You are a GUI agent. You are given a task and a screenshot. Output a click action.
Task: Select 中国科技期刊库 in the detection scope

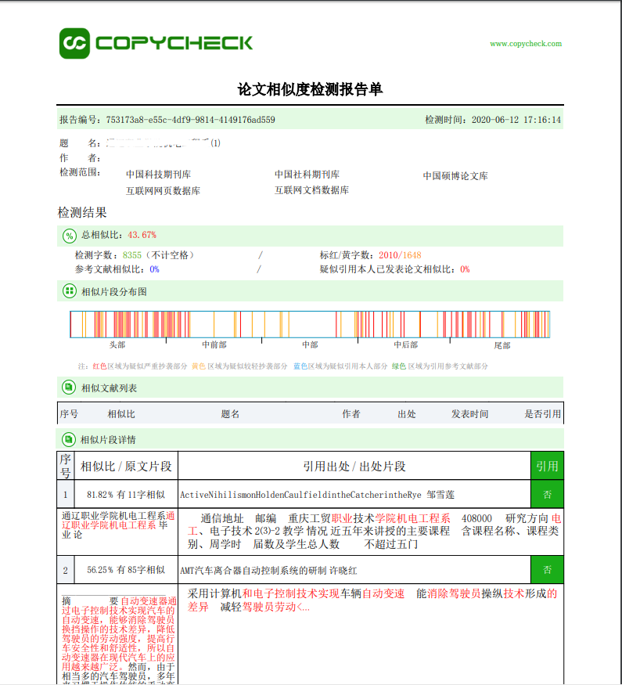point(158,175)
